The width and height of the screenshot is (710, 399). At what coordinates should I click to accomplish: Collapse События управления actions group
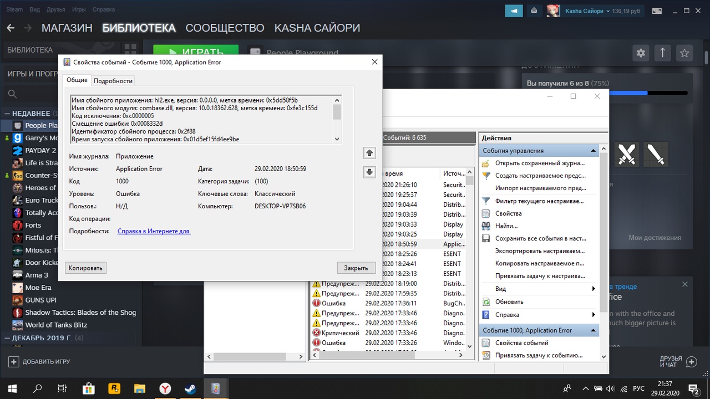(594, 151)
